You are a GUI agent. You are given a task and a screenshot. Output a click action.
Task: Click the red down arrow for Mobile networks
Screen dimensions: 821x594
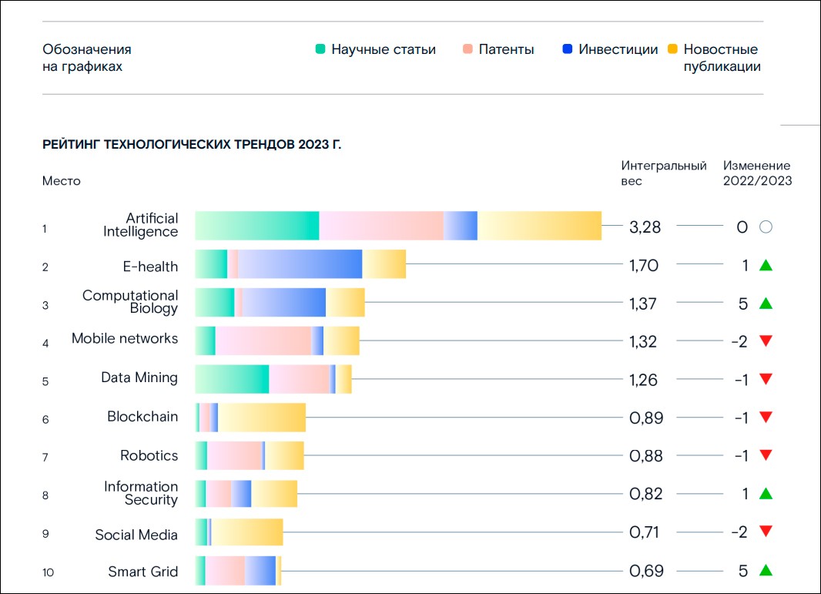click(x=766, y=341)
